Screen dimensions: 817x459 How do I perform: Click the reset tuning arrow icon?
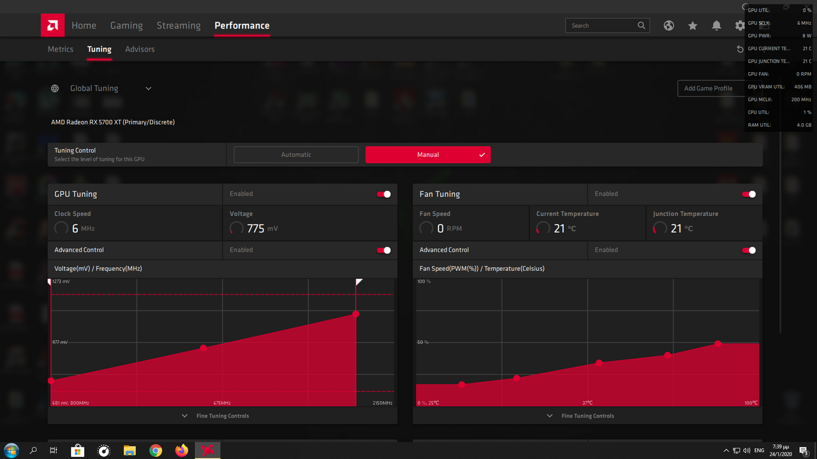tap(740, 49)
